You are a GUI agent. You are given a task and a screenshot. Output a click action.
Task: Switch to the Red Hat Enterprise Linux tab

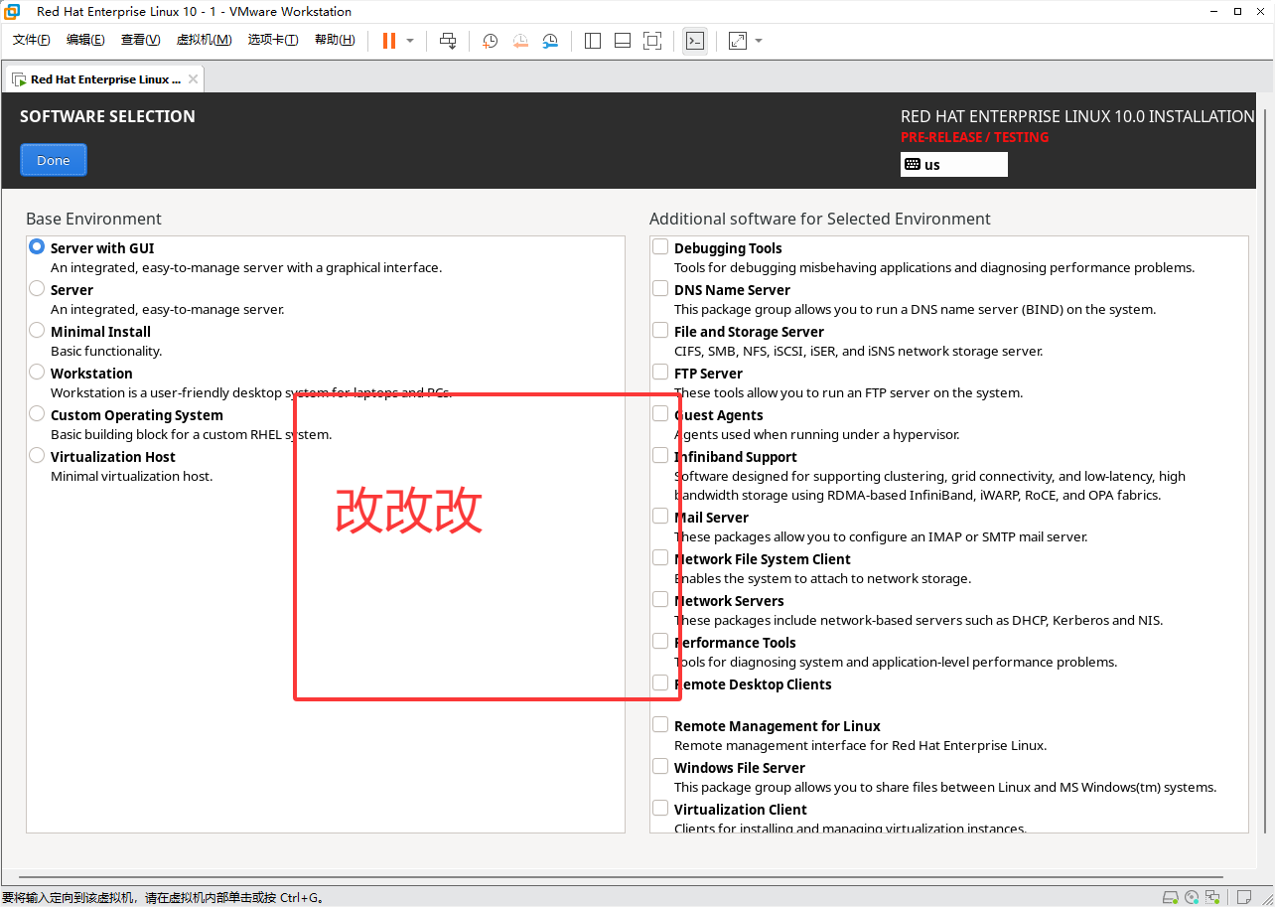[103, 78]
